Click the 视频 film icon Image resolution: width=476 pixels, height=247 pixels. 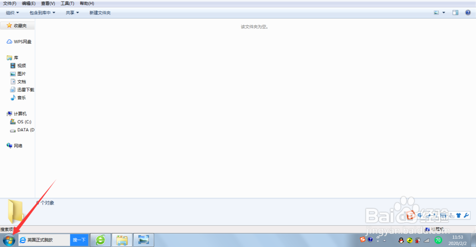[13, 66]
